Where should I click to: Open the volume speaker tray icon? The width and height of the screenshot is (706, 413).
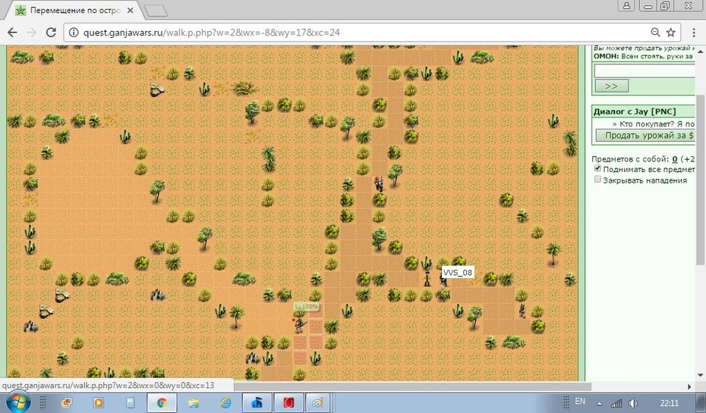pos(633,403)
